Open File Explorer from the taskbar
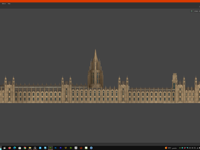200x150 pixels. coord(30,148)
